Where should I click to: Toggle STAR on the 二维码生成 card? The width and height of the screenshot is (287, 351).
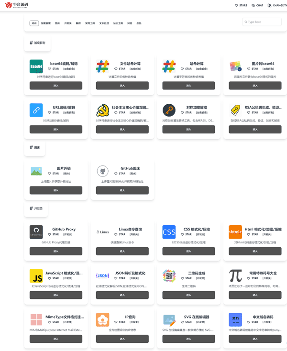point(186,278)
